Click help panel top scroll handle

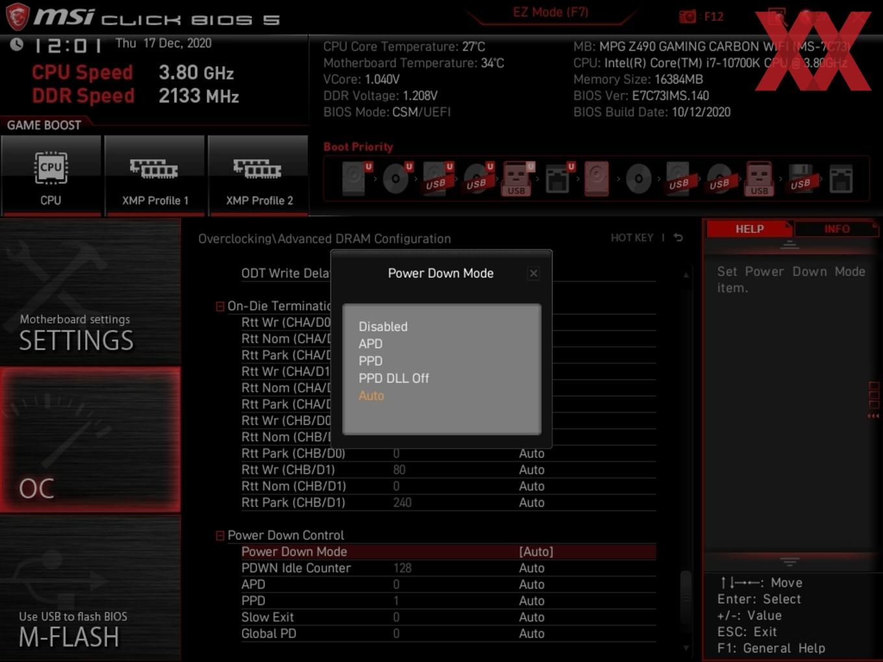(790, 245)
